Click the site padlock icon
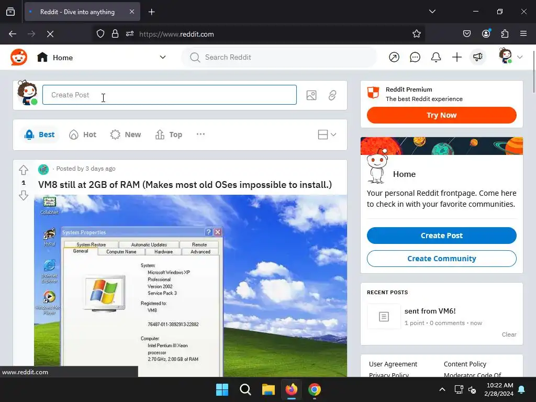The height and width of the screenshot is (402, 536). click(115, 34)
